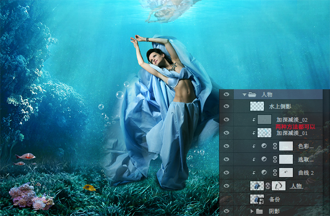Select the 色彩... layer mask thumbnail
330x216 pixels.
286,146
